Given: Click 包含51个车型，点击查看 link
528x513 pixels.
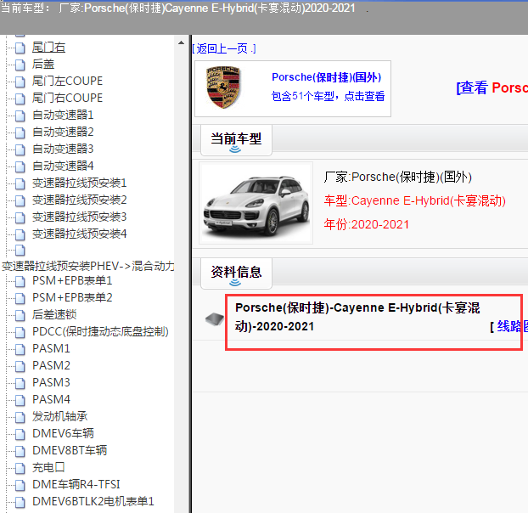Looking at the screenshot, I should tap(328, 96).
